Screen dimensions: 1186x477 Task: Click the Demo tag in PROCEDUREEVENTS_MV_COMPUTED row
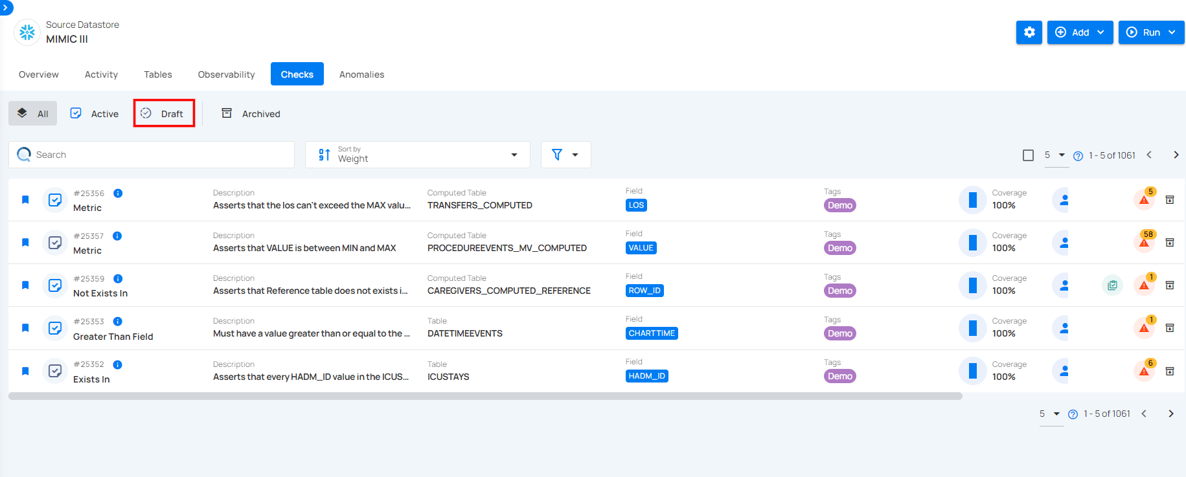click(x=840, y=248)
